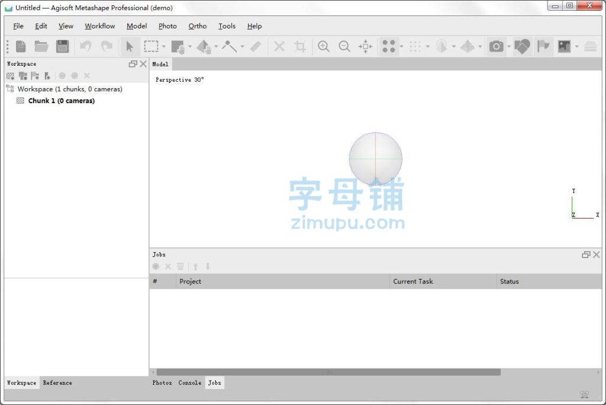
Task: Click the Jobs pane horizontal scrollbar
Action: click(328, 372)
